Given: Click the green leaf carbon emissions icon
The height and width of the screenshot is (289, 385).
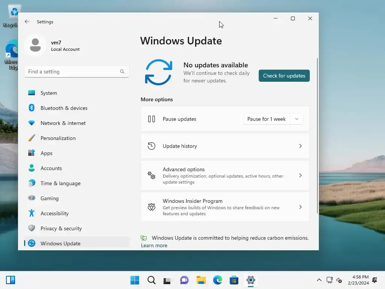Looking at the screenshot, I should click(144, 238).
